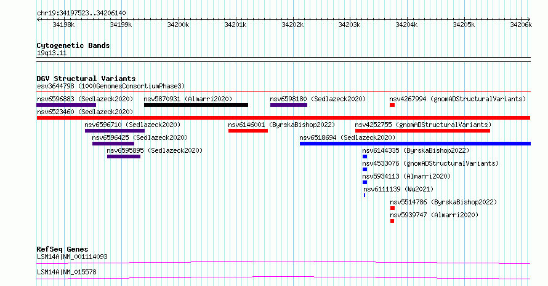This screenshot has width=548, height=286.
Task: Click the small red nsv5939747 marker
Action: tap(392, 221)
